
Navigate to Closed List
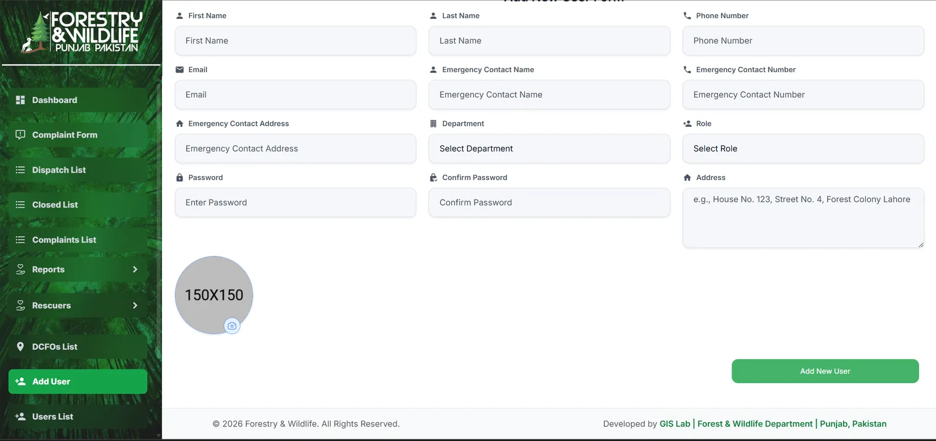click(x=78, y=205)
